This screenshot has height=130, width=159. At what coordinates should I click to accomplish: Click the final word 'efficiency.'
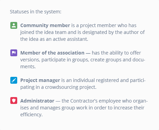(x=31, y=115)
